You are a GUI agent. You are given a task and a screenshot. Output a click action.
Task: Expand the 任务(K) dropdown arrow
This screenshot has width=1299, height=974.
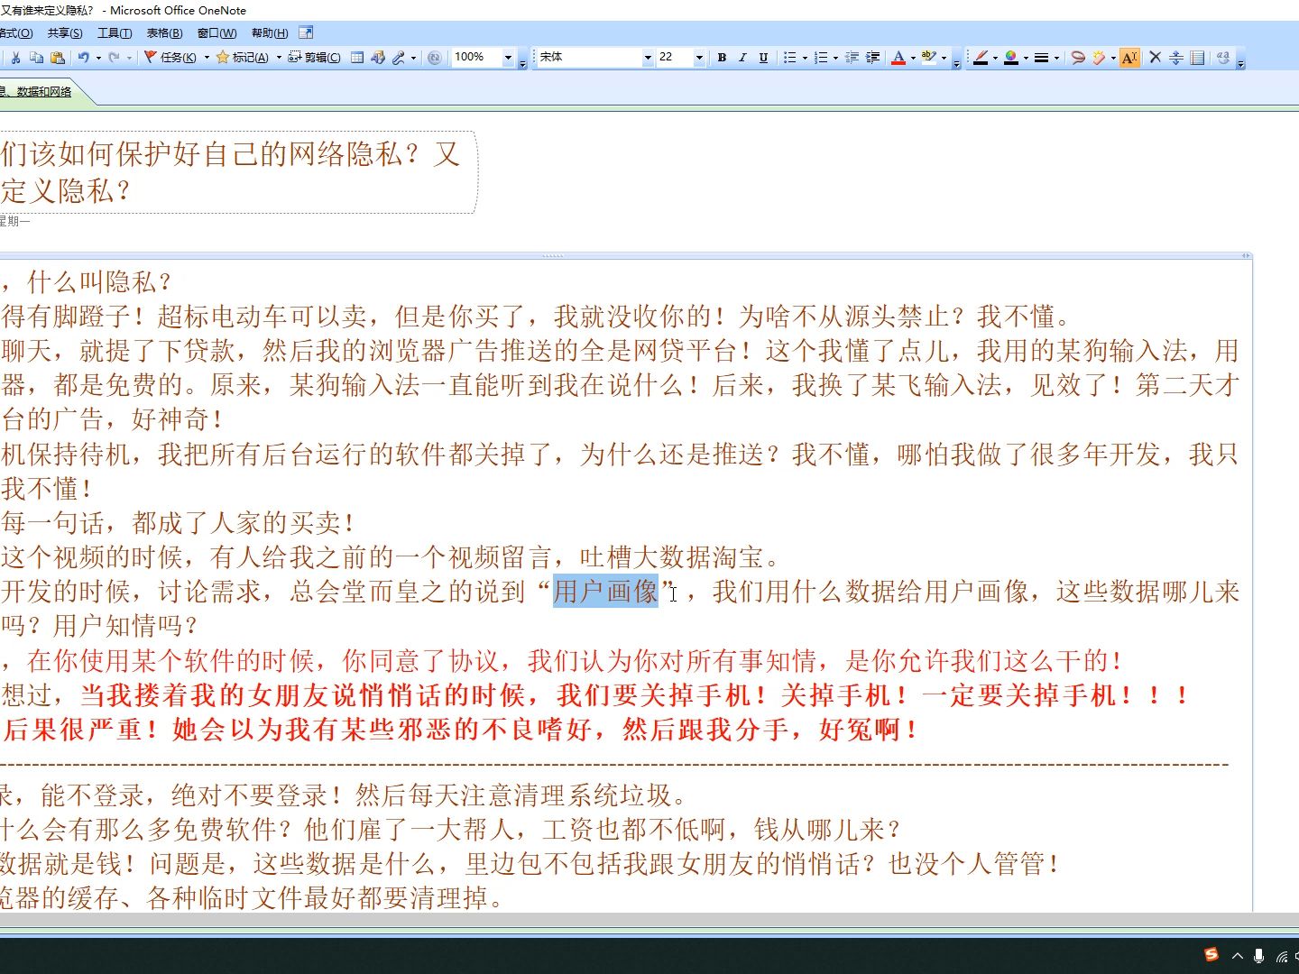point(207,57)
